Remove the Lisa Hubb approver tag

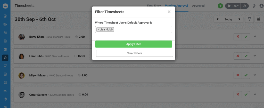[x=98, y=30]
